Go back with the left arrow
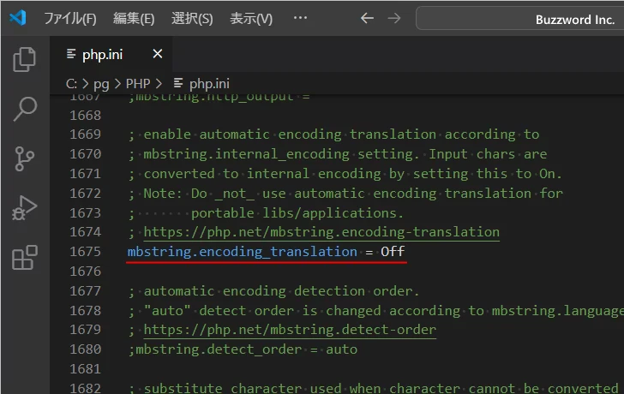This screenshot has width=624, height=394. pos(367,18)
